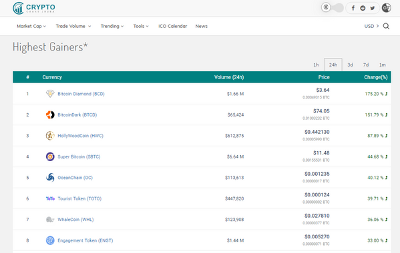The width and height of the screenshot is (400, 253).
Task: Open the Facebook social icon
Action: pos(353,8)
